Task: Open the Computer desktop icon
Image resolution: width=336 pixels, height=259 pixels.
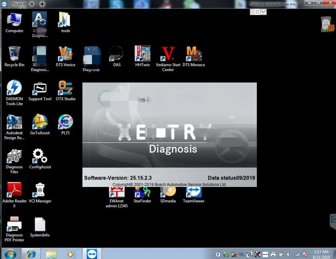Action: [x=14, y=23]
